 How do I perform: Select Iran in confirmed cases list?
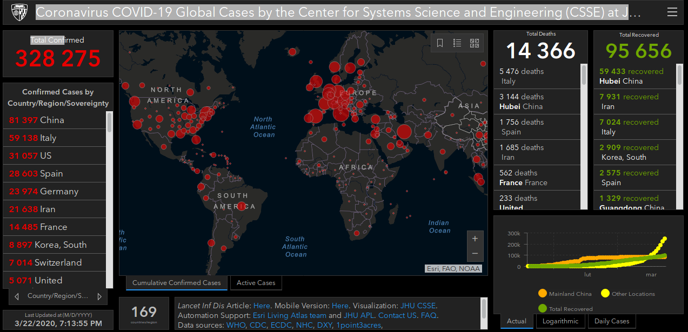click(x=55, y=209)
